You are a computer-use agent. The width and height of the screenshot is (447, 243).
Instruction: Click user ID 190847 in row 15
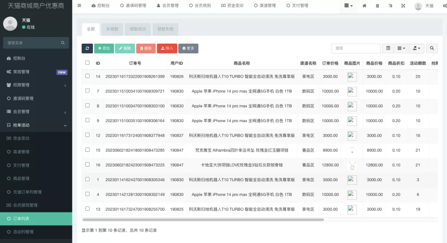[177, 150]
